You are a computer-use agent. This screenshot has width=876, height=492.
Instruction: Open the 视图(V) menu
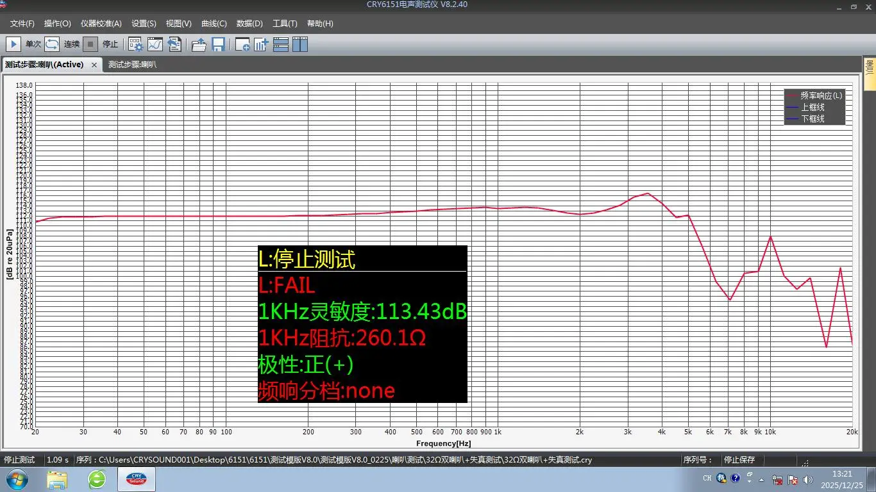tap(178, 24)
